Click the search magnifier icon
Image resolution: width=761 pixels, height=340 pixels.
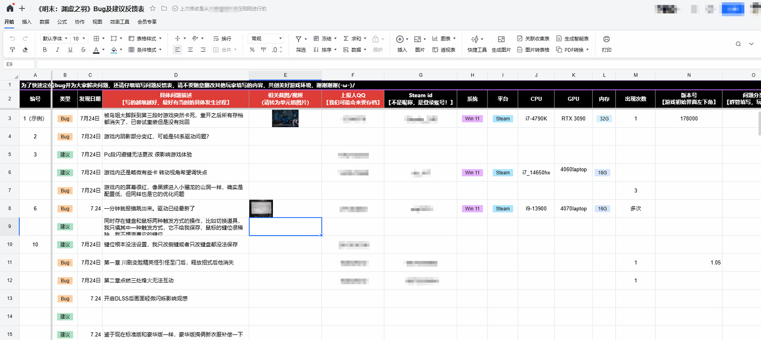[x=738, y=44]
